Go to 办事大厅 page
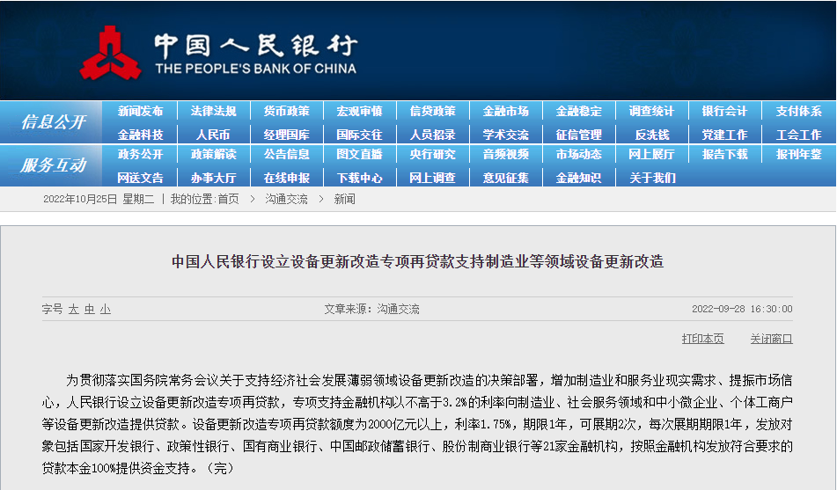Image resolution: width=837 pixels, height=490 pixels. click(x=214, y=178)
